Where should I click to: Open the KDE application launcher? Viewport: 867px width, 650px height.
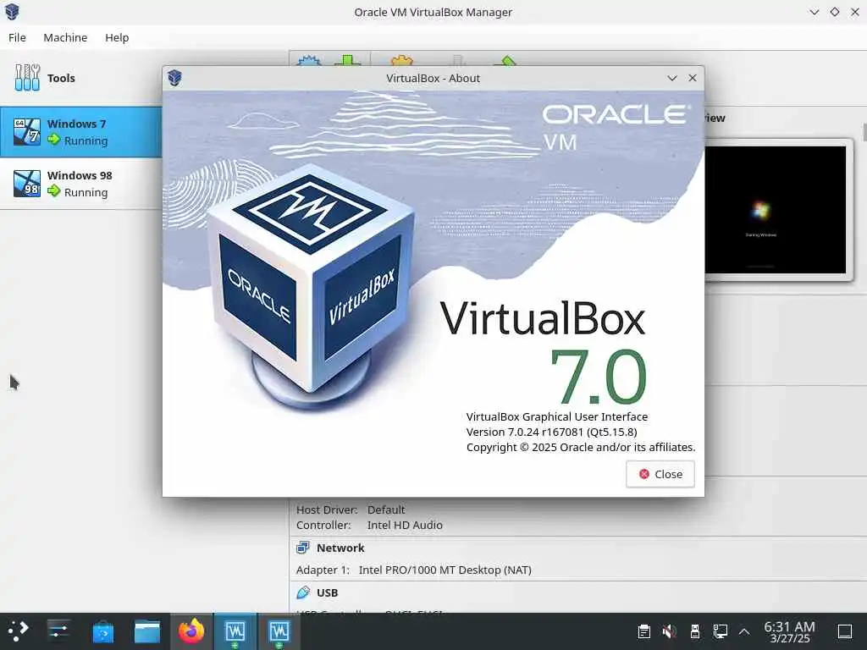(x=18, y=631)
